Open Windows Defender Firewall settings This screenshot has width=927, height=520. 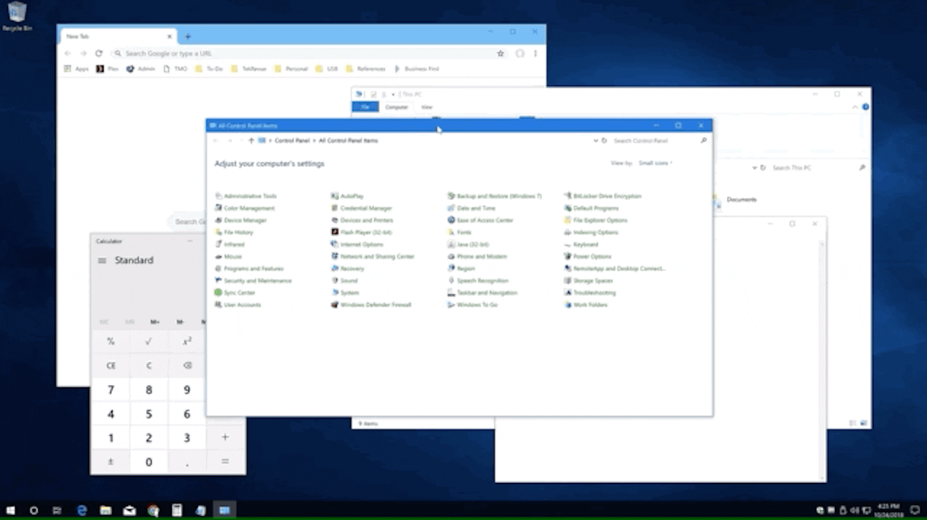[375, 305]
